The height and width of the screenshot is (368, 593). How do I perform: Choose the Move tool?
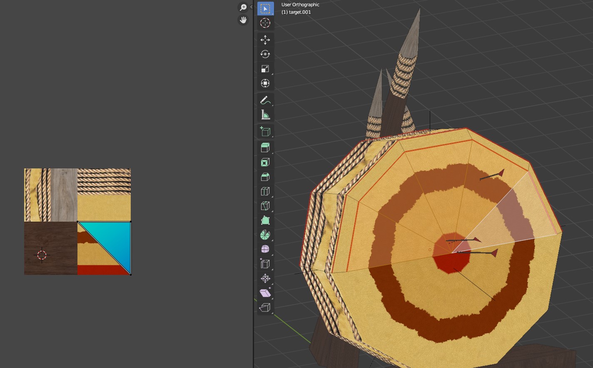265,40
